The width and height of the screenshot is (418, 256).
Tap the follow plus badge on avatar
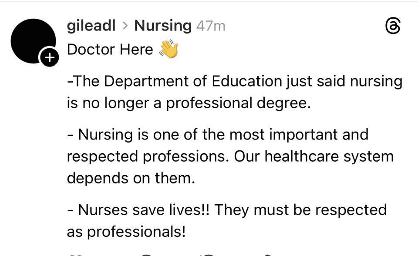pos(49,58)
